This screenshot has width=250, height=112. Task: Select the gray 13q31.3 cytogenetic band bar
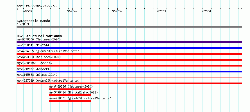pyautogui.click(x=129, y=27)
